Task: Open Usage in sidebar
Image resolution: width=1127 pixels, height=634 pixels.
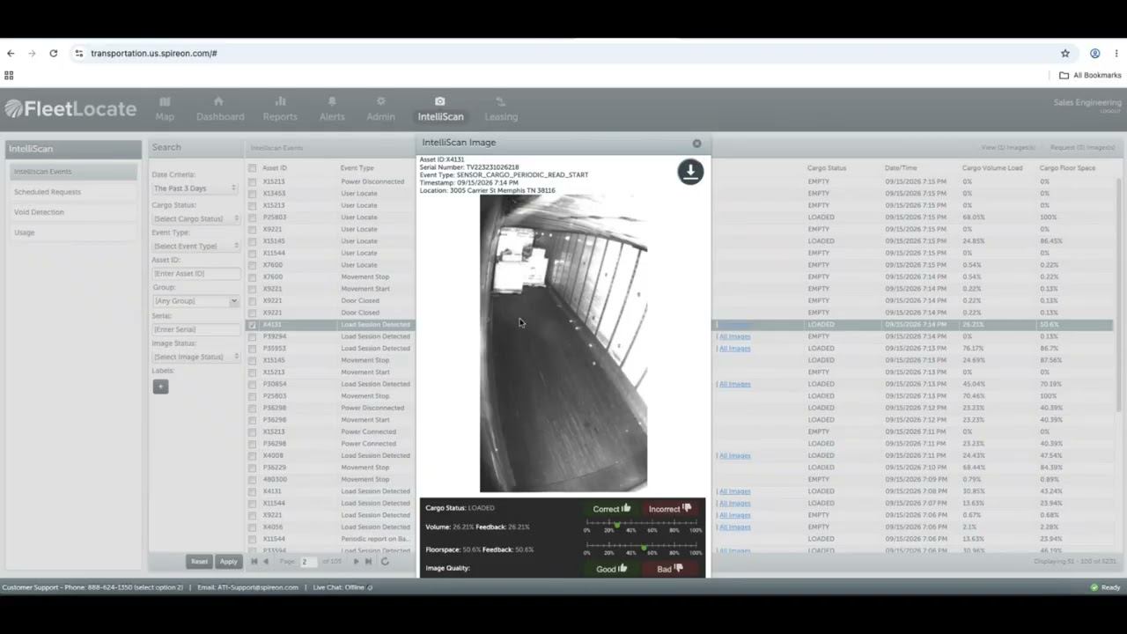Action: pyautogui.click(x=73, y=232)
